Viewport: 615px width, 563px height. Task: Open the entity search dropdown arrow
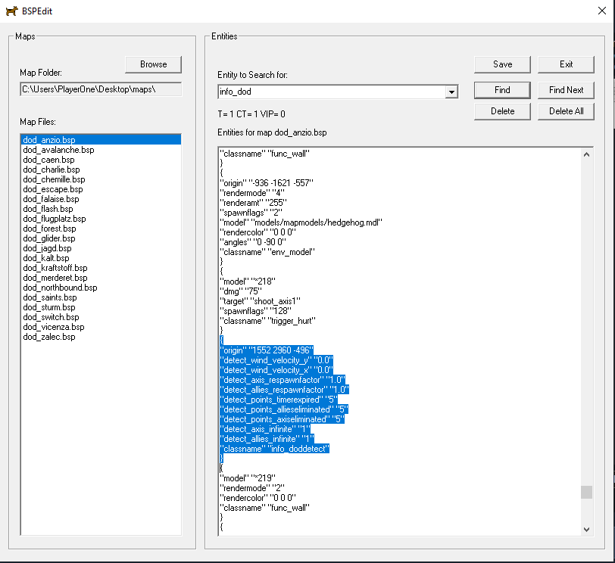pyautogui.click(x=451, y=92)
